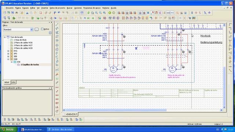Insert T-node connection symbol from right toolbar
Screen dimensions: 235x132
click(x=230, y=41)
